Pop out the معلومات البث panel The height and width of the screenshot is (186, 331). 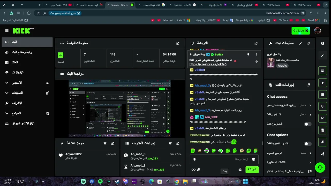pyautogui.click(x=308, y=43)
